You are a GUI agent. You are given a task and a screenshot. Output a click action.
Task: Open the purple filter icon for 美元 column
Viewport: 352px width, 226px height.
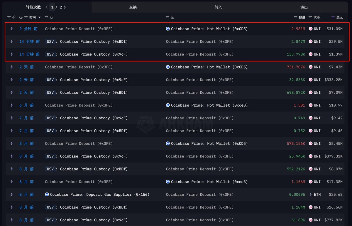[x=333, y=17]
